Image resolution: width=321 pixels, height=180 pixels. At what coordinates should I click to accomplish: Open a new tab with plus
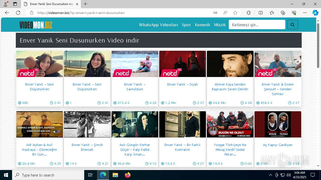click(x=86, y=4)
